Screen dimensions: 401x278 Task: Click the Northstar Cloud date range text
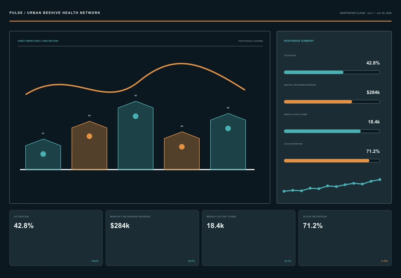pos(366,13)
